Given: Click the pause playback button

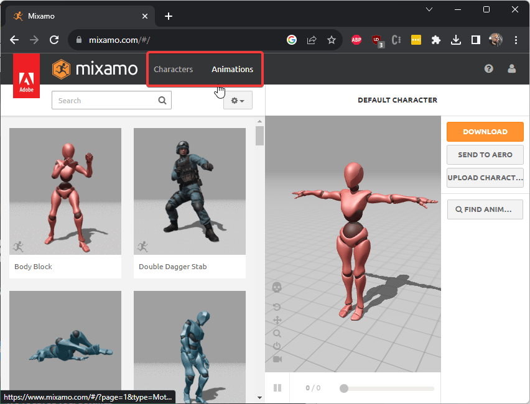Looking at the screenshot, I should 277,388.
